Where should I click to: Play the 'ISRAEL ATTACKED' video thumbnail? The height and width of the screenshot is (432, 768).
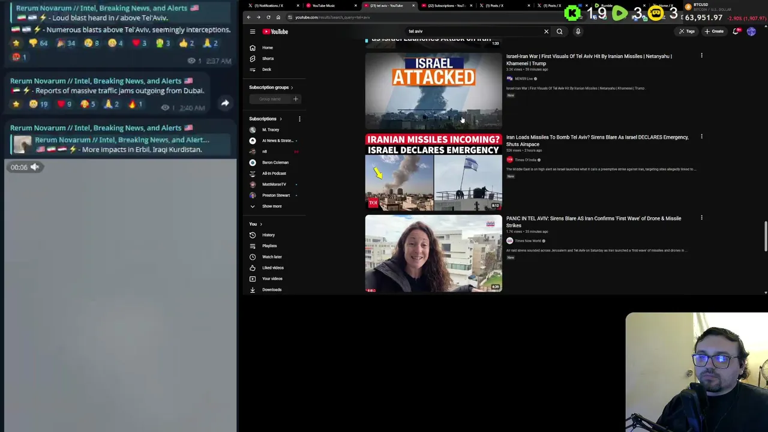click(433, 91)
